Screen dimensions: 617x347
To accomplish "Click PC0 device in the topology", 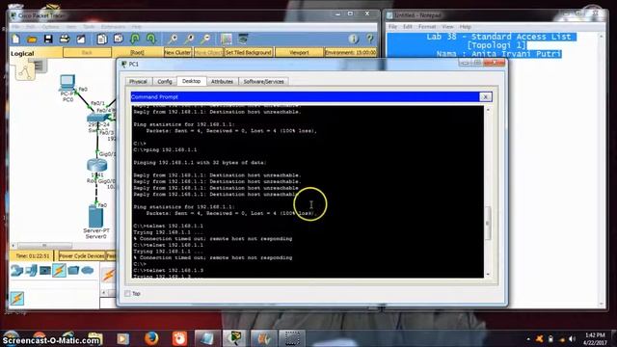I will pos(67,83).
